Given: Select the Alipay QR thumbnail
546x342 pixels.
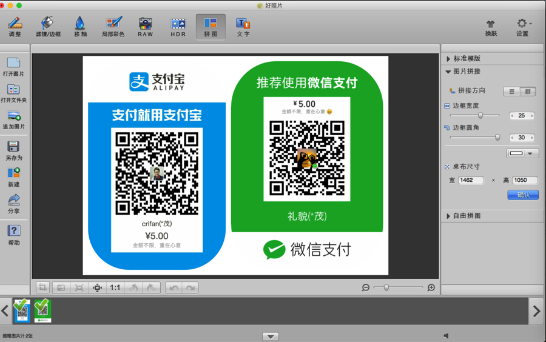Looking at the screenshot, I should pyautogui.click(x=22, y=310).
